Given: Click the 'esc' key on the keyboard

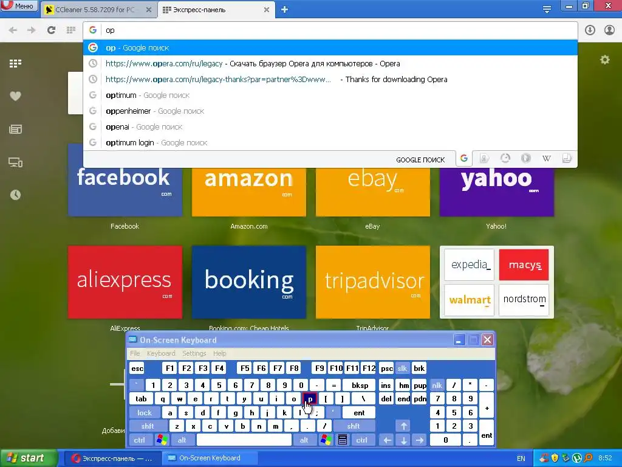Looking at the screenshot, I should coord(137,368).
